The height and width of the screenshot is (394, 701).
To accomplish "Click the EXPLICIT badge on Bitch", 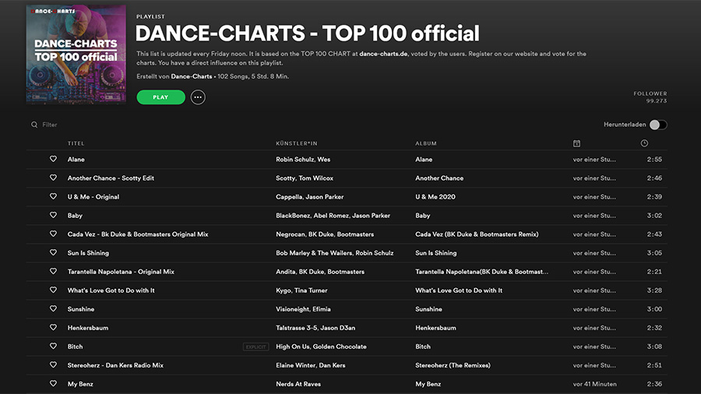I will (x=255, y=347).
